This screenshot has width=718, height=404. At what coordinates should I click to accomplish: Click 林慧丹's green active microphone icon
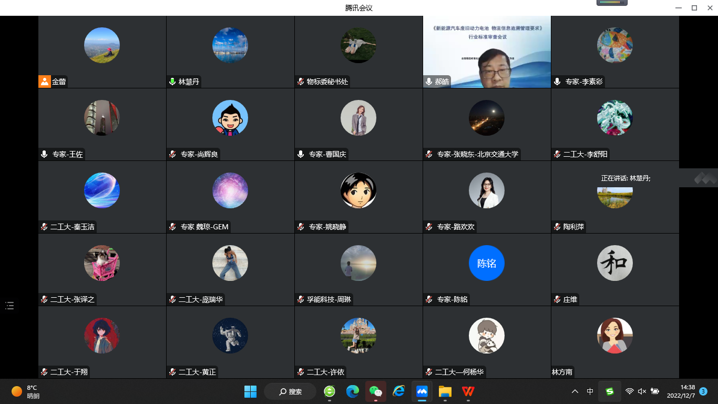[172, 82]
